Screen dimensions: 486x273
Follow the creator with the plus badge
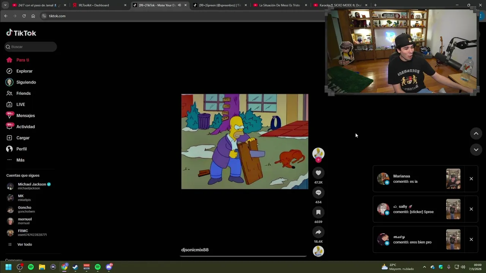point(318,160)
